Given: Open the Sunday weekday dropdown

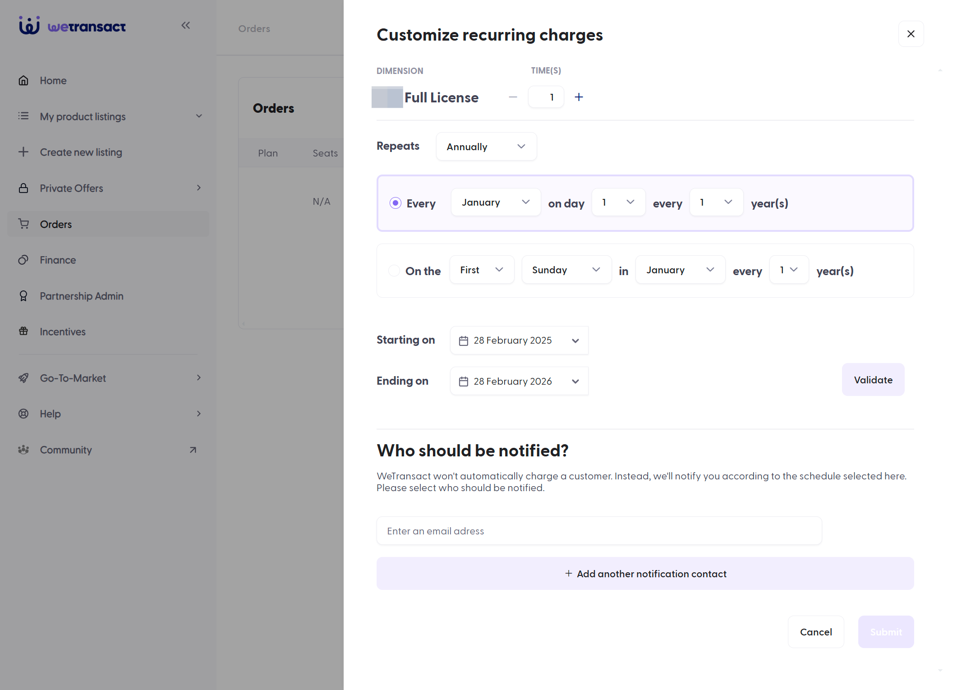Looking at the screenshot, I should click(x=566, y=270).
